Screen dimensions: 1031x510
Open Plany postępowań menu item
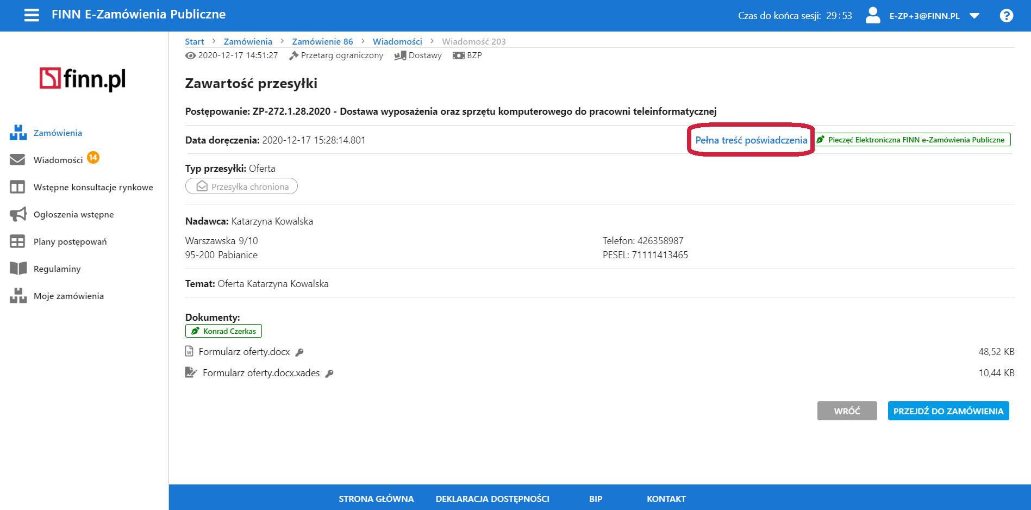click(x=70, y=241)
